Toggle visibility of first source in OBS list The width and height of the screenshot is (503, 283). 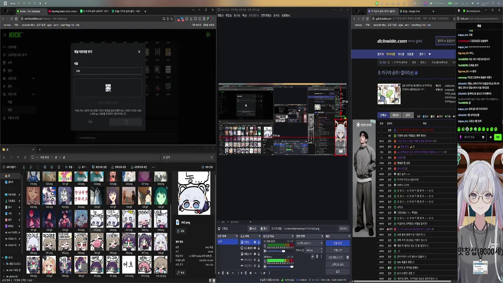coord(255,242)
